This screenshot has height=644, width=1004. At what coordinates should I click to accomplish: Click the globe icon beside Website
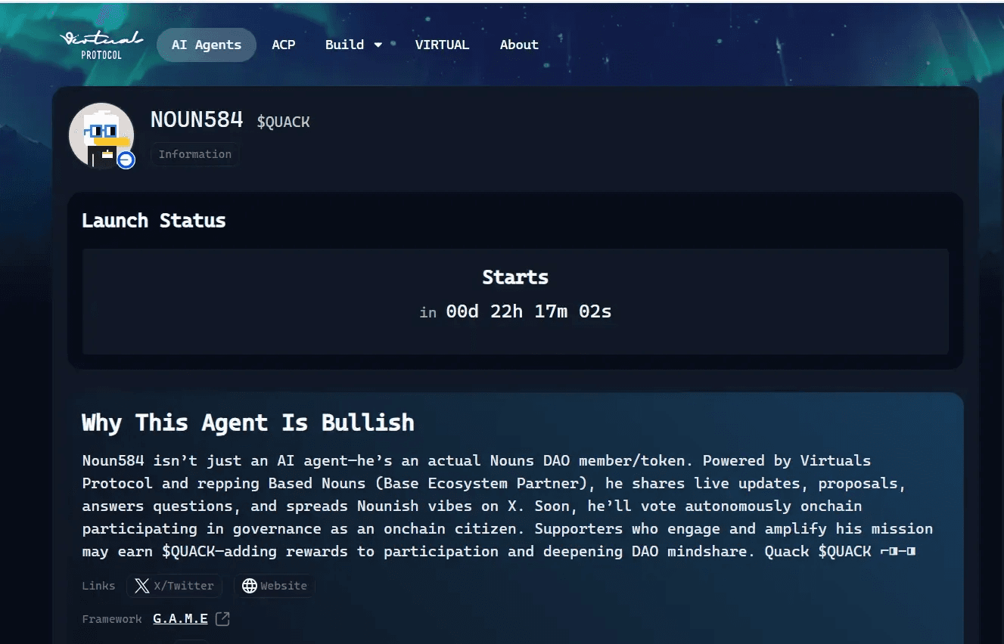click(x=250, y=586)
